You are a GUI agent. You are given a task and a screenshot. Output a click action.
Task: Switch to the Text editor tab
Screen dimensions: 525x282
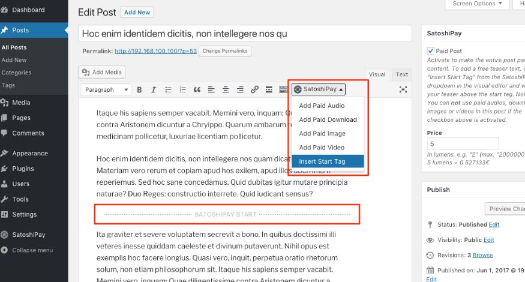402,74
